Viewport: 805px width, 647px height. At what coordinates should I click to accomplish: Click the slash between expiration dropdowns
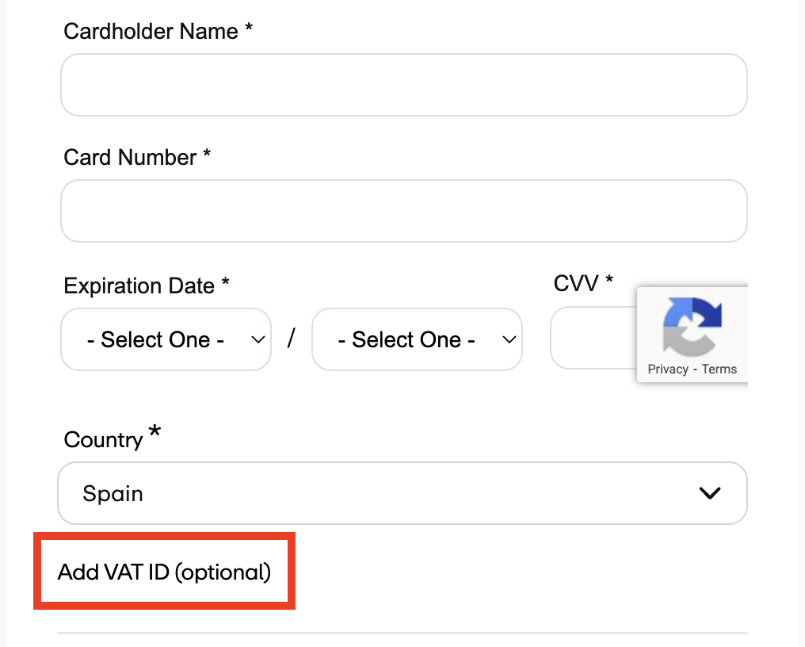point(292,339)
